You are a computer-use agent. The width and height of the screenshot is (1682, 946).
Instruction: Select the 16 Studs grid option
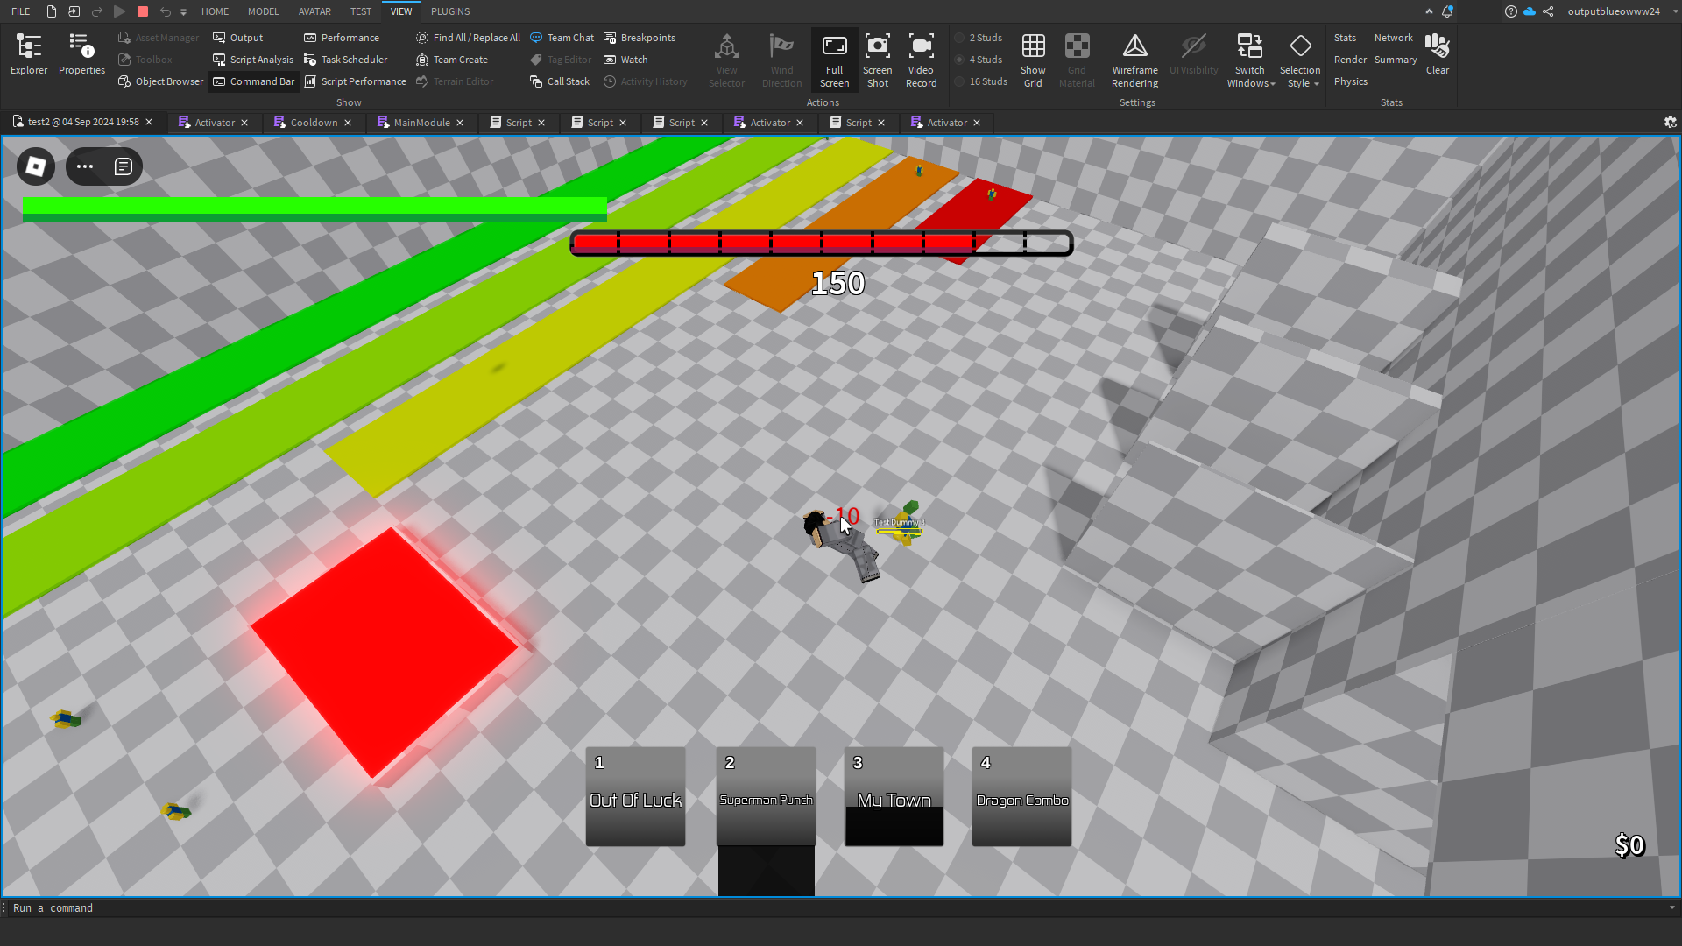pos(987,81)
